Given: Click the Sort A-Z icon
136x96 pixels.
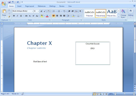Looking at the screenshot, I should click(x=76, y=11).
